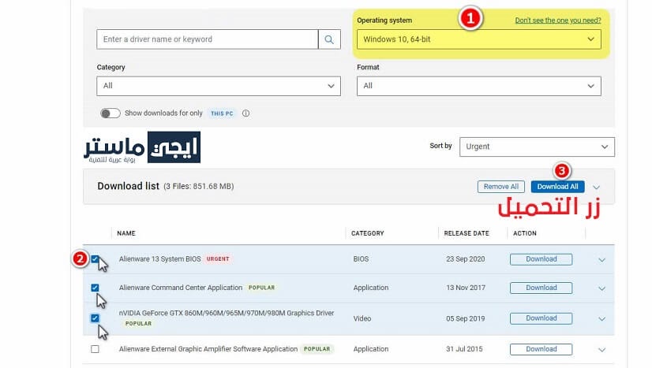The image size is (652, 368).
Task: Open the "Don't see the one you need?" link
Action: pos(558,20)
